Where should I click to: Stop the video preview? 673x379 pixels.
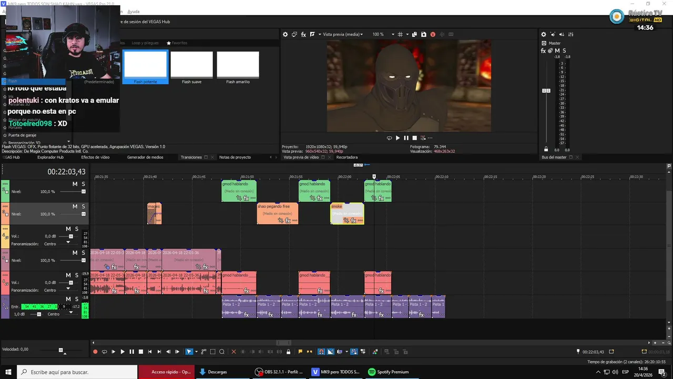point(414,138)
